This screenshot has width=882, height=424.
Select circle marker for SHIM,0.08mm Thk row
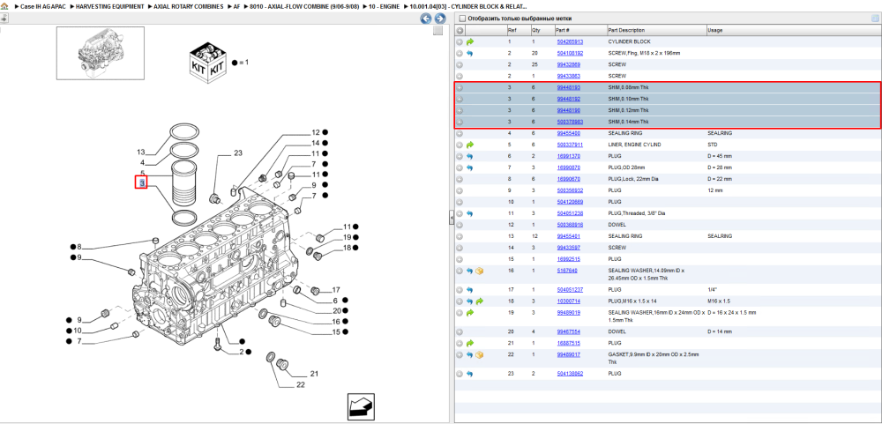click(x=460, y=88)
